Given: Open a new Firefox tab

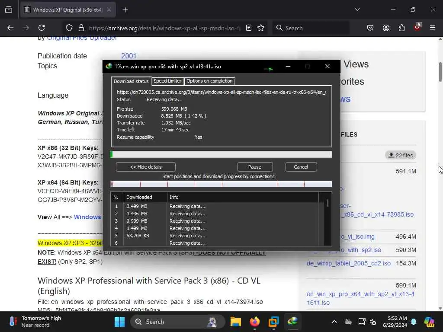Looking at the screenshot, I should point(125,10).
